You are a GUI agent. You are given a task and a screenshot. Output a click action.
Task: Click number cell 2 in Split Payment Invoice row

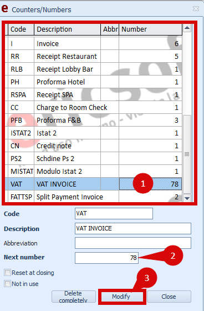pos(150,197)
